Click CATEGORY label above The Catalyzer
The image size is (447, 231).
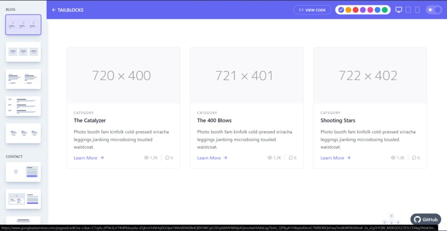(x=84, y=113)
